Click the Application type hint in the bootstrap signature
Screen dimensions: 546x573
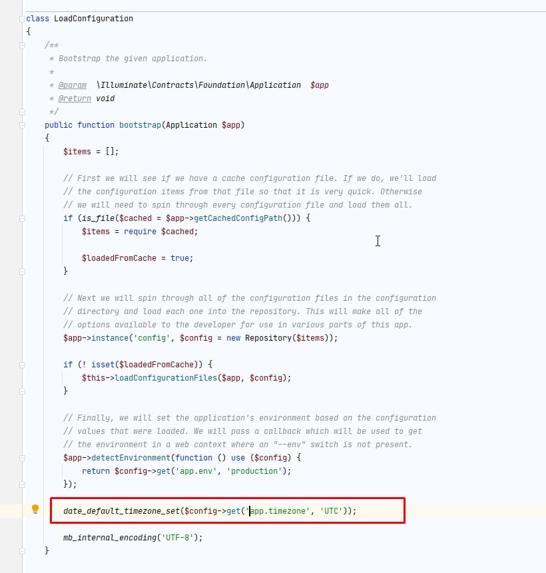(x=191, y=125)
